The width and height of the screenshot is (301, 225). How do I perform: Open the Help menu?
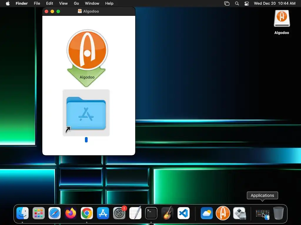click(x=109, y=4)
